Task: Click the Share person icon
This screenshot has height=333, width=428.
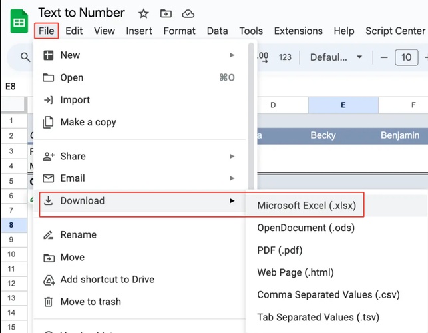Action: point(49,156)
